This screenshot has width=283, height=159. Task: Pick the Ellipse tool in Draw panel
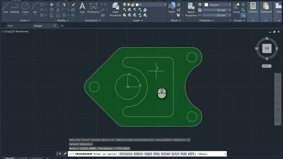point(42,10)
